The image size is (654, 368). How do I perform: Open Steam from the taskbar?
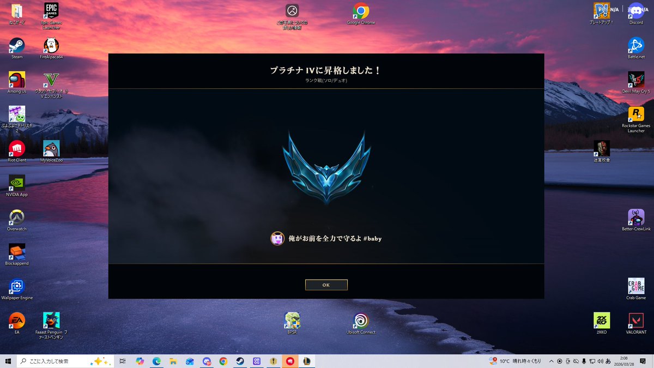(x=239, y=361)
